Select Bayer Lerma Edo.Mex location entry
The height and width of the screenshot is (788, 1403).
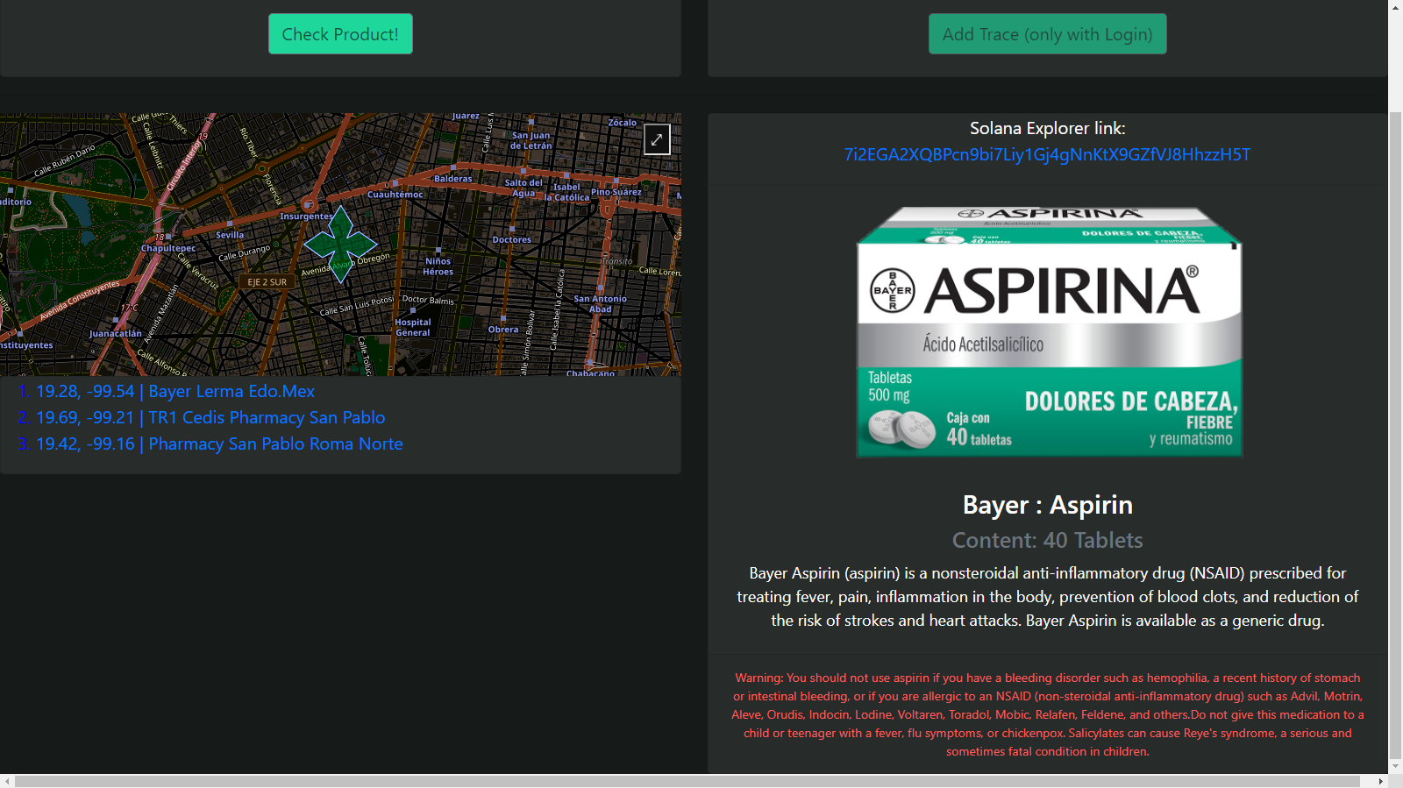(x=175, y=392)
